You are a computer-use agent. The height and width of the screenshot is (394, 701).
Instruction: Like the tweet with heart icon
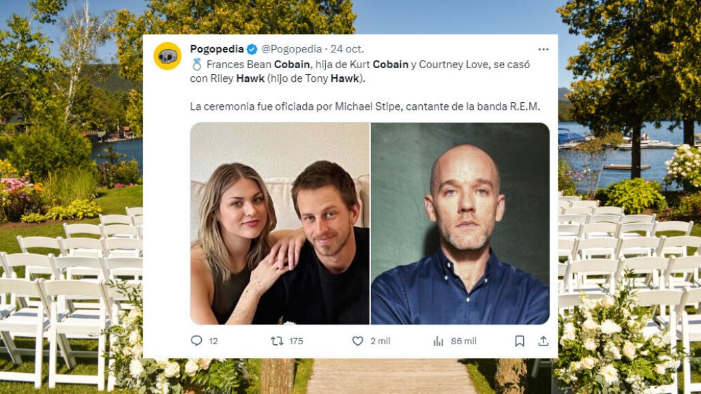coord(357,342)
